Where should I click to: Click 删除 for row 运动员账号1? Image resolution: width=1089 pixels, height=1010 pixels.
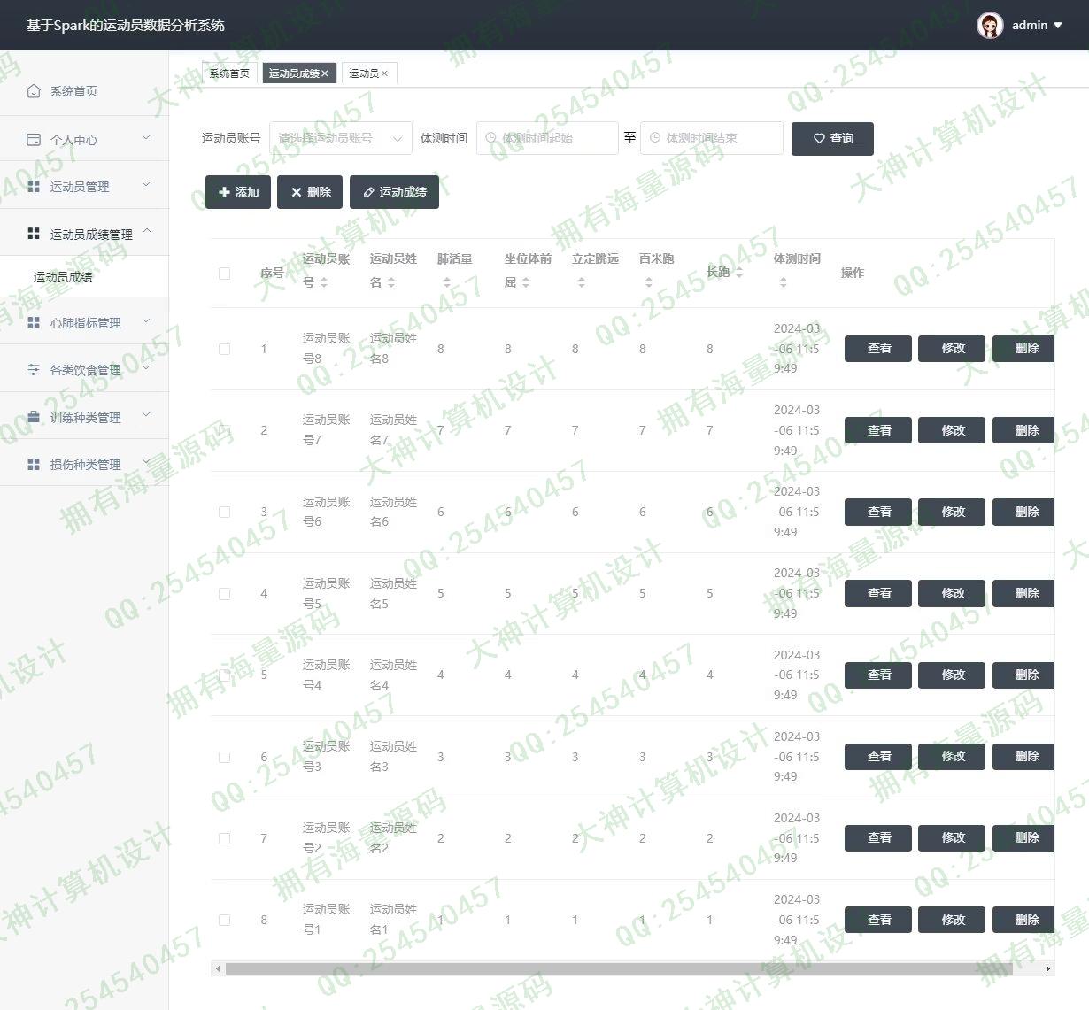[1023, 920]
